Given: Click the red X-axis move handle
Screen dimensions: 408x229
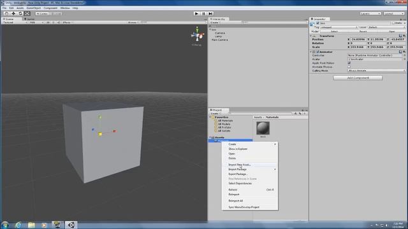Looking at the screenshot, I should (115, 132).
